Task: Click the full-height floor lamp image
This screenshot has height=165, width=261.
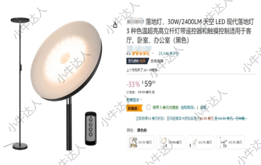Action: pyautogui.click(x=20, y=83)
